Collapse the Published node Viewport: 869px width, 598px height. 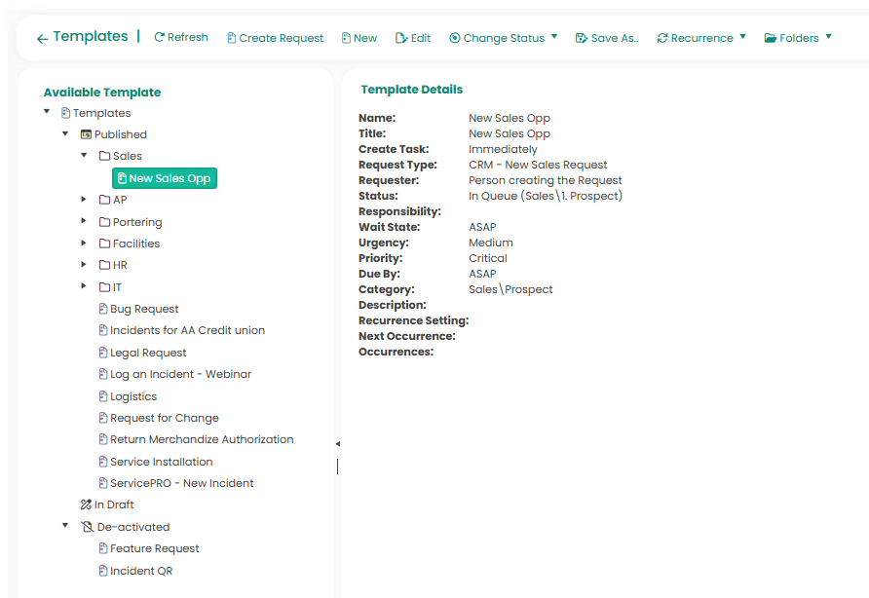pos(65,133)
